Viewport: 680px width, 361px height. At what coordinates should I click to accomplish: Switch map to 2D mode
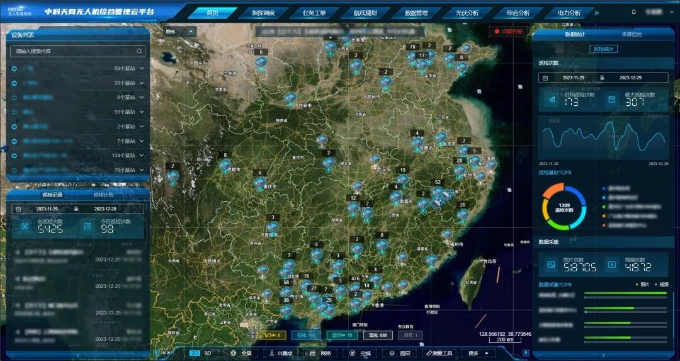click(195, 353)
